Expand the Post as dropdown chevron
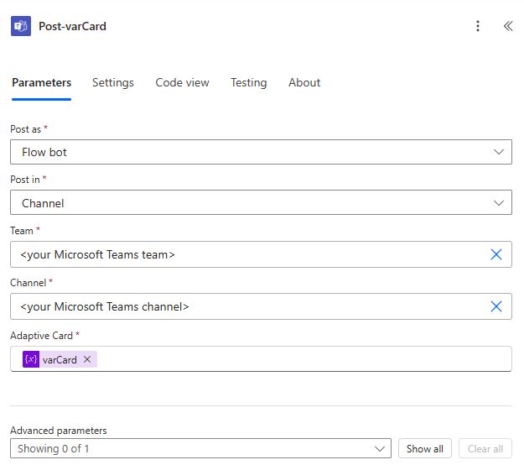Screen dimensions: 524x465 499,152
